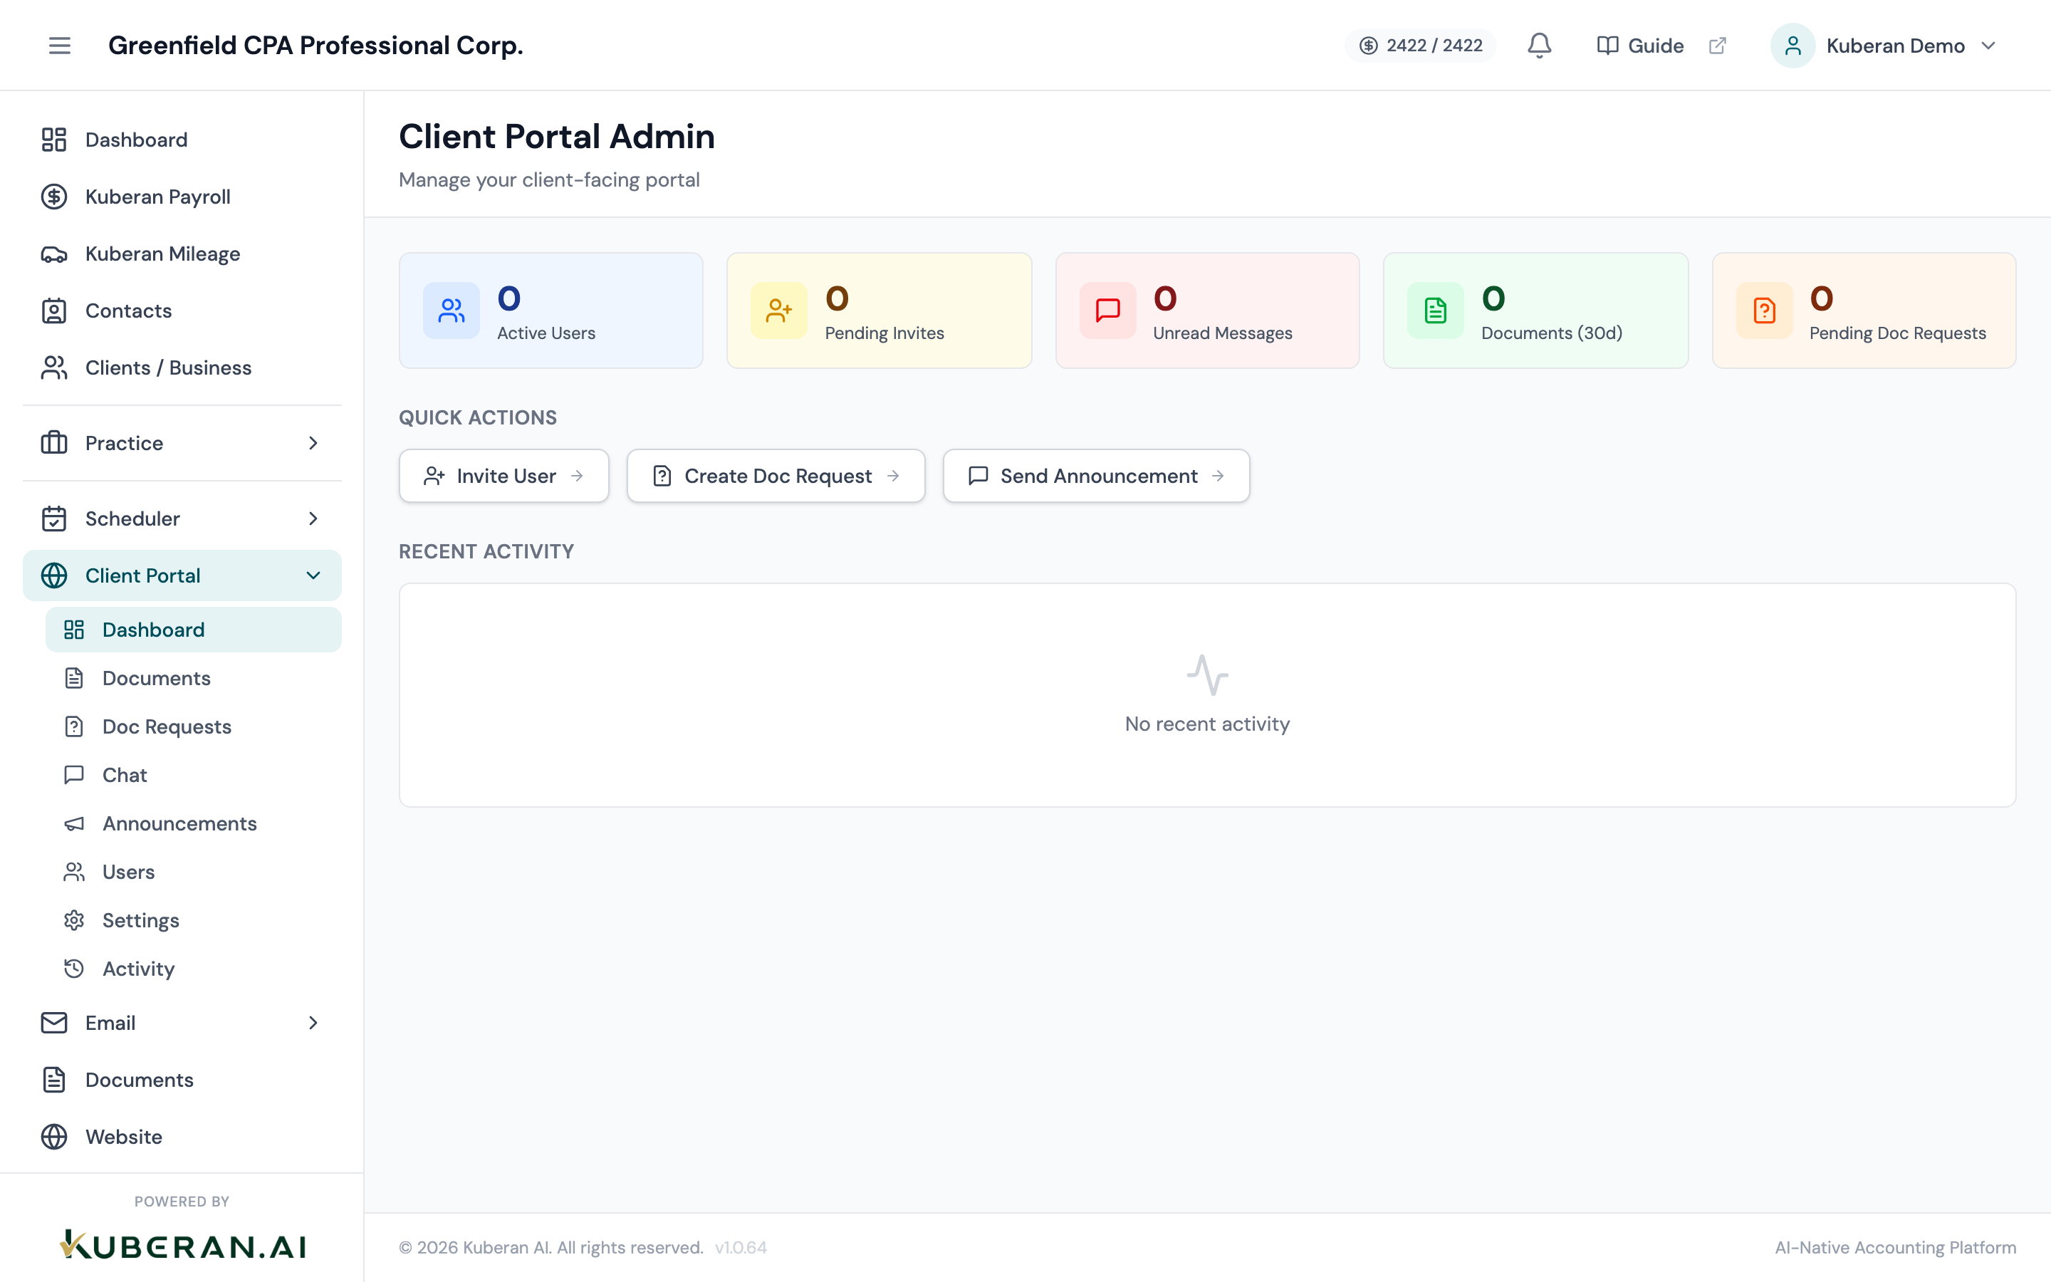The height and width of the screenshot is (1282, 2051).
Task: Click the Send Announcement button
Action: tap(1096, 476)
